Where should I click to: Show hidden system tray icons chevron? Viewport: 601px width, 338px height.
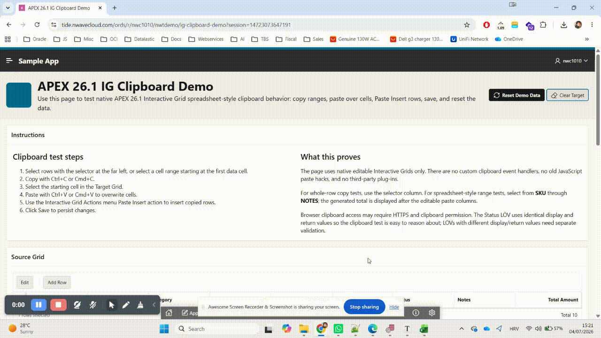tap(462, 329)
